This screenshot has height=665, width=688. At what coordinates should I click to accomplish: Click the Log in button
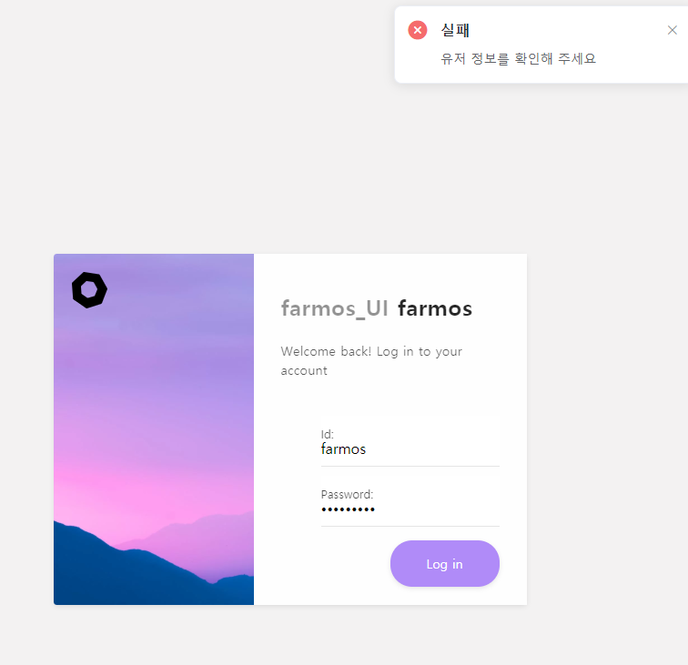pos(444,564)
